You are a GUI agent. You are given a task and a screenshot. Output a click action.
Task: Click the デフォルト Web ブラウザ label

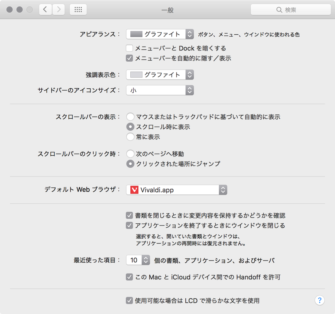coord(82,190)
